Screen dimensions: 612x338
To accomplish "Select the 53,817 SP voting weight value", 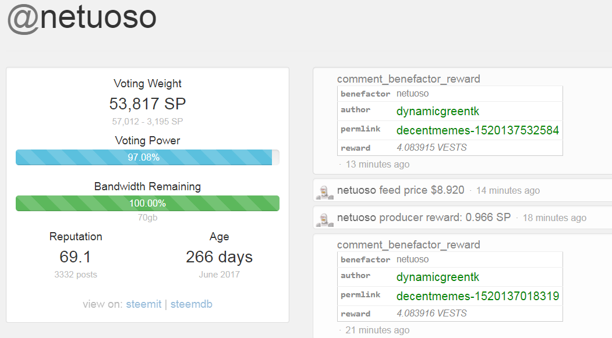I will 147,104.
